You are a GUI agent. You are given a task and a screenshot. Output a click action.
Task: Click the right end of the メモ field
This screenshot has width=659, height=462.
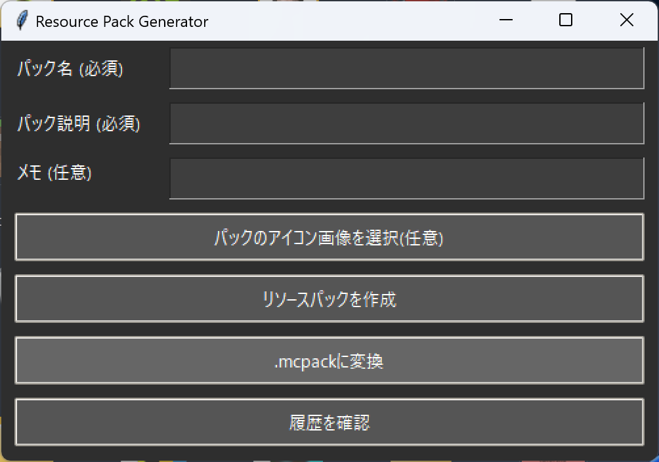pos(630,178)
